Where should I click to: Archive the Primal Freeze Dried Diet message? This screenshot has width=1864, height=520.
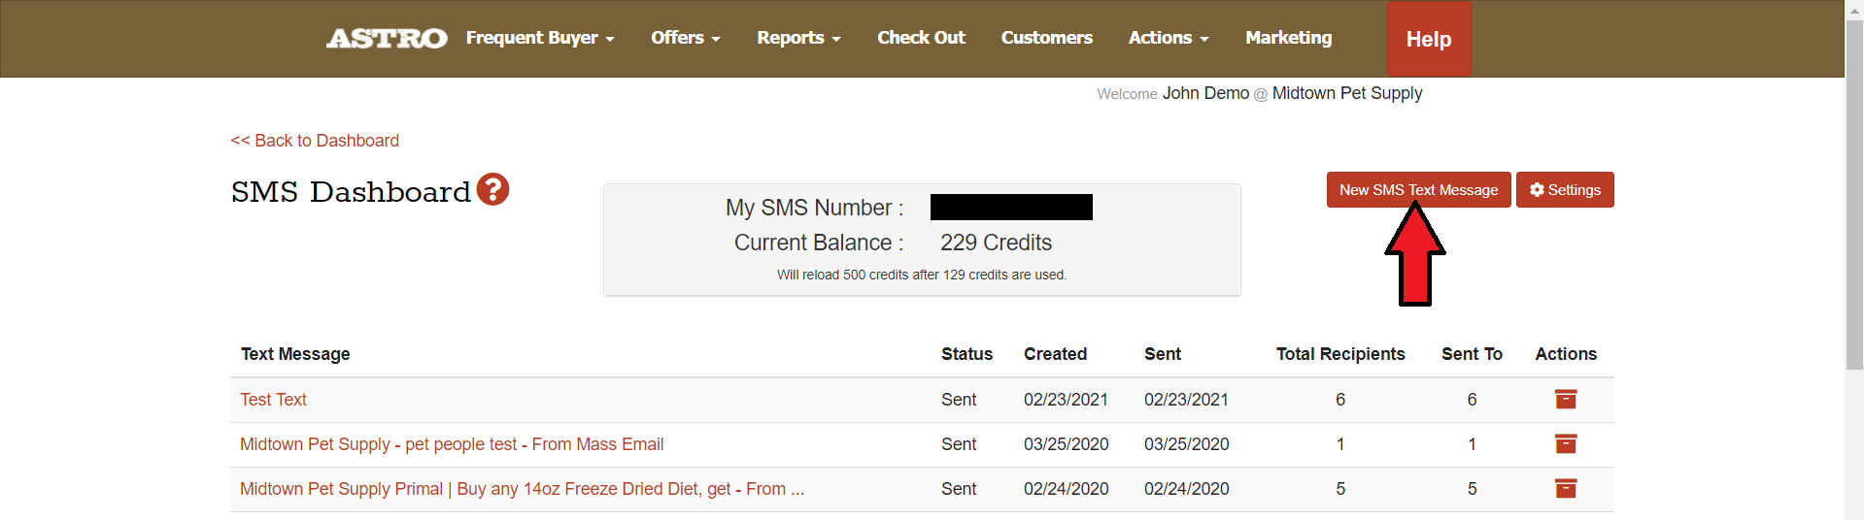pyautogui.click(x=1565, y=488)
